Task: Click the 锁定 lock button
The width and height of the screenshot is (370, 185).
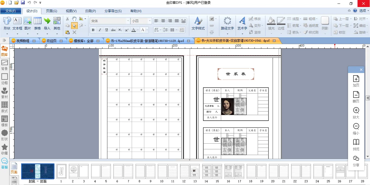Action: pyautogui.click(x=340, y=32)
